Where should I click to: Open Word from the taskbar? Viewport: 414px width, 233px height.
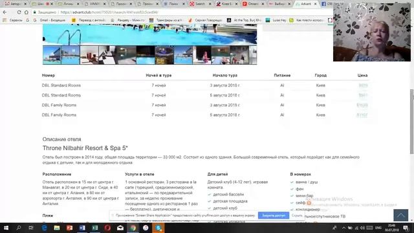[82, 228]
